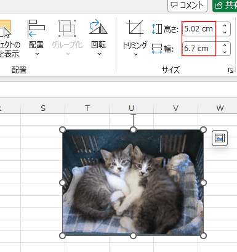Click the 高さ height icon

click(x=157, y=29)
